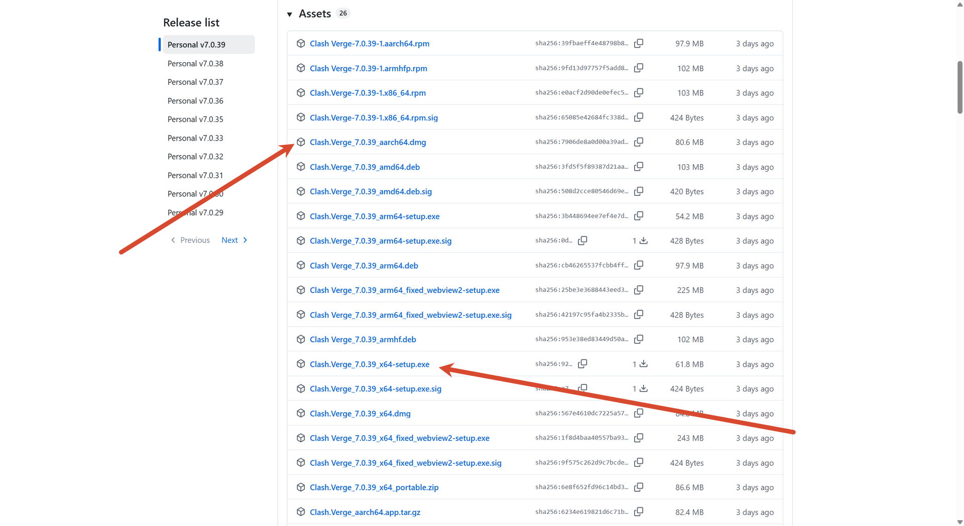This screenshot has height=526, width=964.
Task: Click the scrollbar down arrow
Action: pos(960,522)
